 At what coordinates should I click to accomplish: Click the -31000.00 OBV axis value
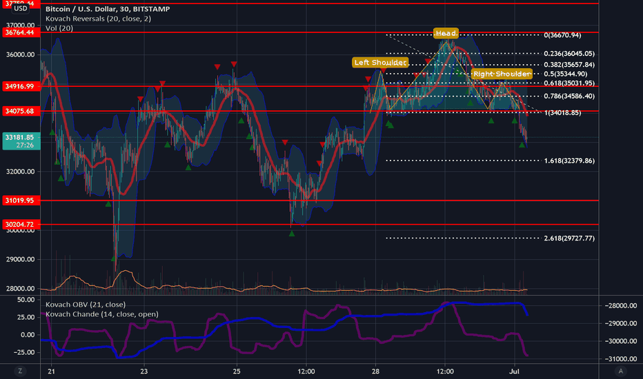621,359
